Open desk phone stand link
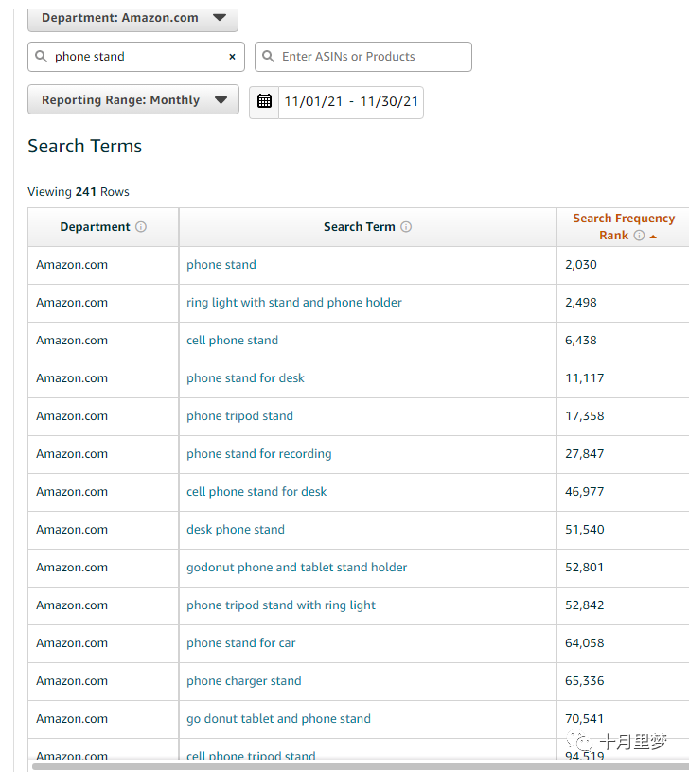This screenshot has height=772, width=689. coord(236,530)
